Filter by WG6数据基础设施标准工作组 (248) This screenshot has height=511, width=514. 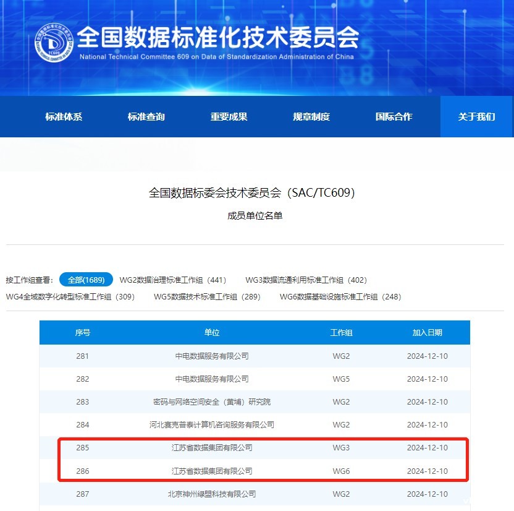point(340,297)
